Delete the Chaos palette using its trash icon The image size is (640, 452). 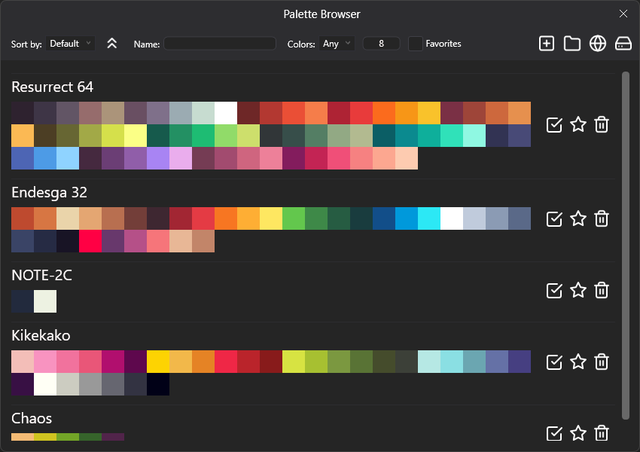602,433
